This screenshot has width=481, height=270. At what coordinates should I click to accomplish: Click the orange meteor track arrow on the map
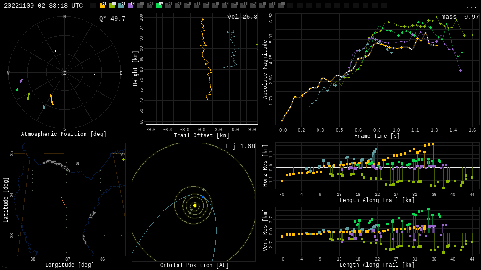62,201
